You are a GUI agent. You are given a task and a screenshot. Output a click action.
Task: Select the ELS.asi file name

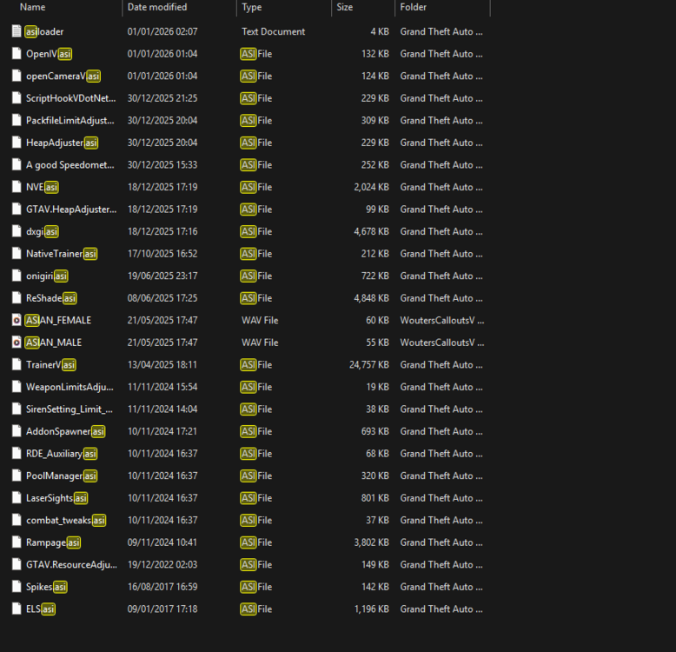click(41, 609)
